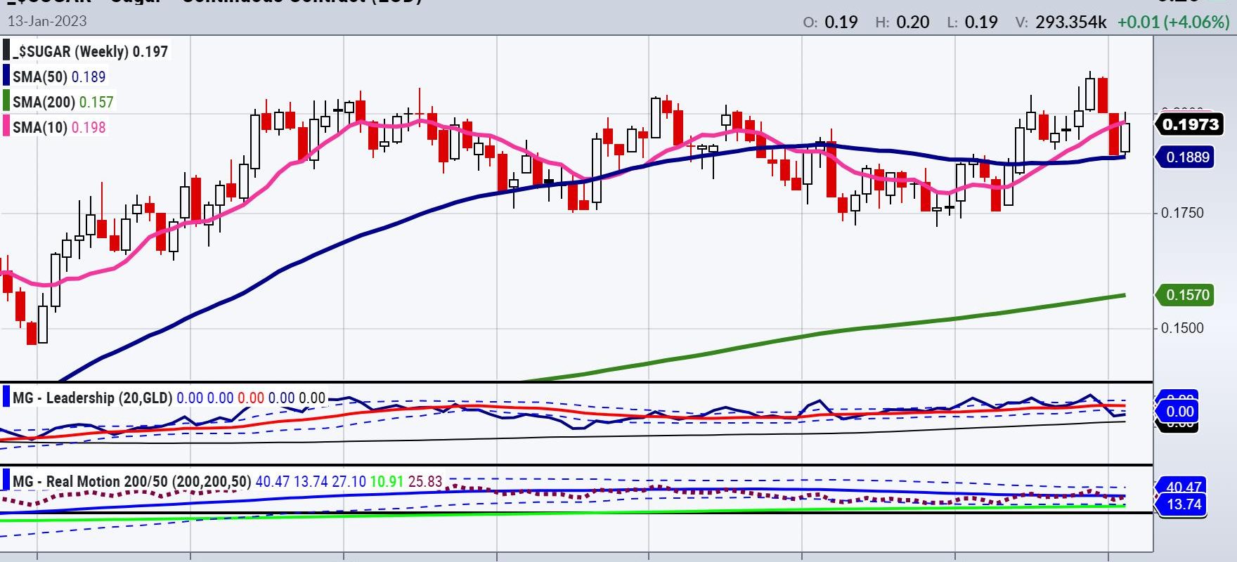Screen dimensions: 1237x562
Task: Click the volume value V: 293.354k
Action: [x=1061, y=22]
